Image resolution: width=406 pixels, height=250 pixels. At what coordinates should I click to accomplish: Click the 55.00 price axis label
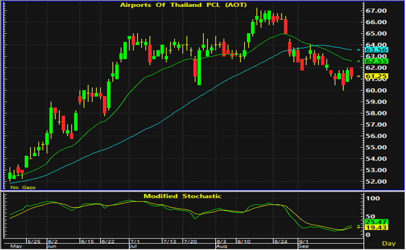376,148
